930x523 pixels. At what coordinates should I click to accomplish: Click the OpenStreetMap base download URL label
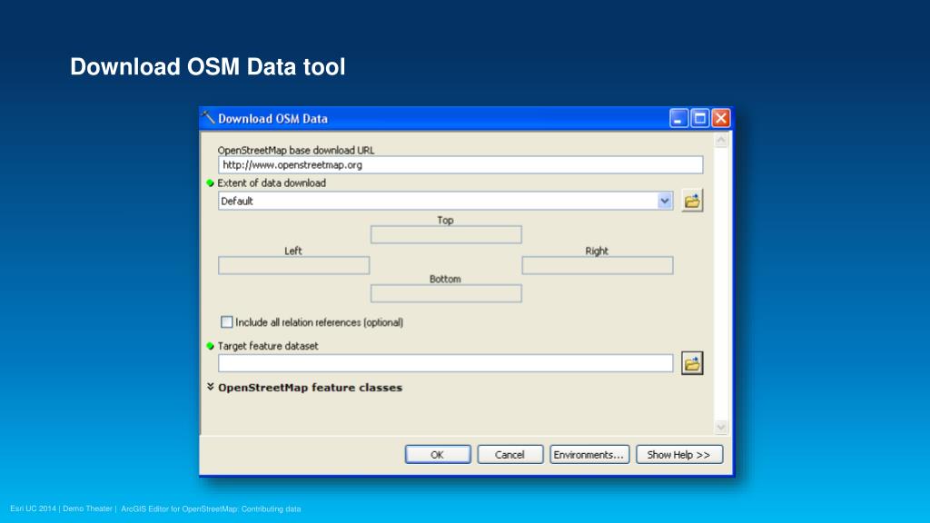[x=296, y=150]
